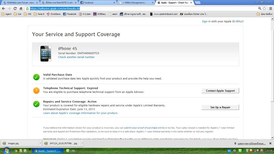The width and height of the screenshot is (274, 154).
Task: Open the Car bookmarks folder
Action: [x=17, y=14]
